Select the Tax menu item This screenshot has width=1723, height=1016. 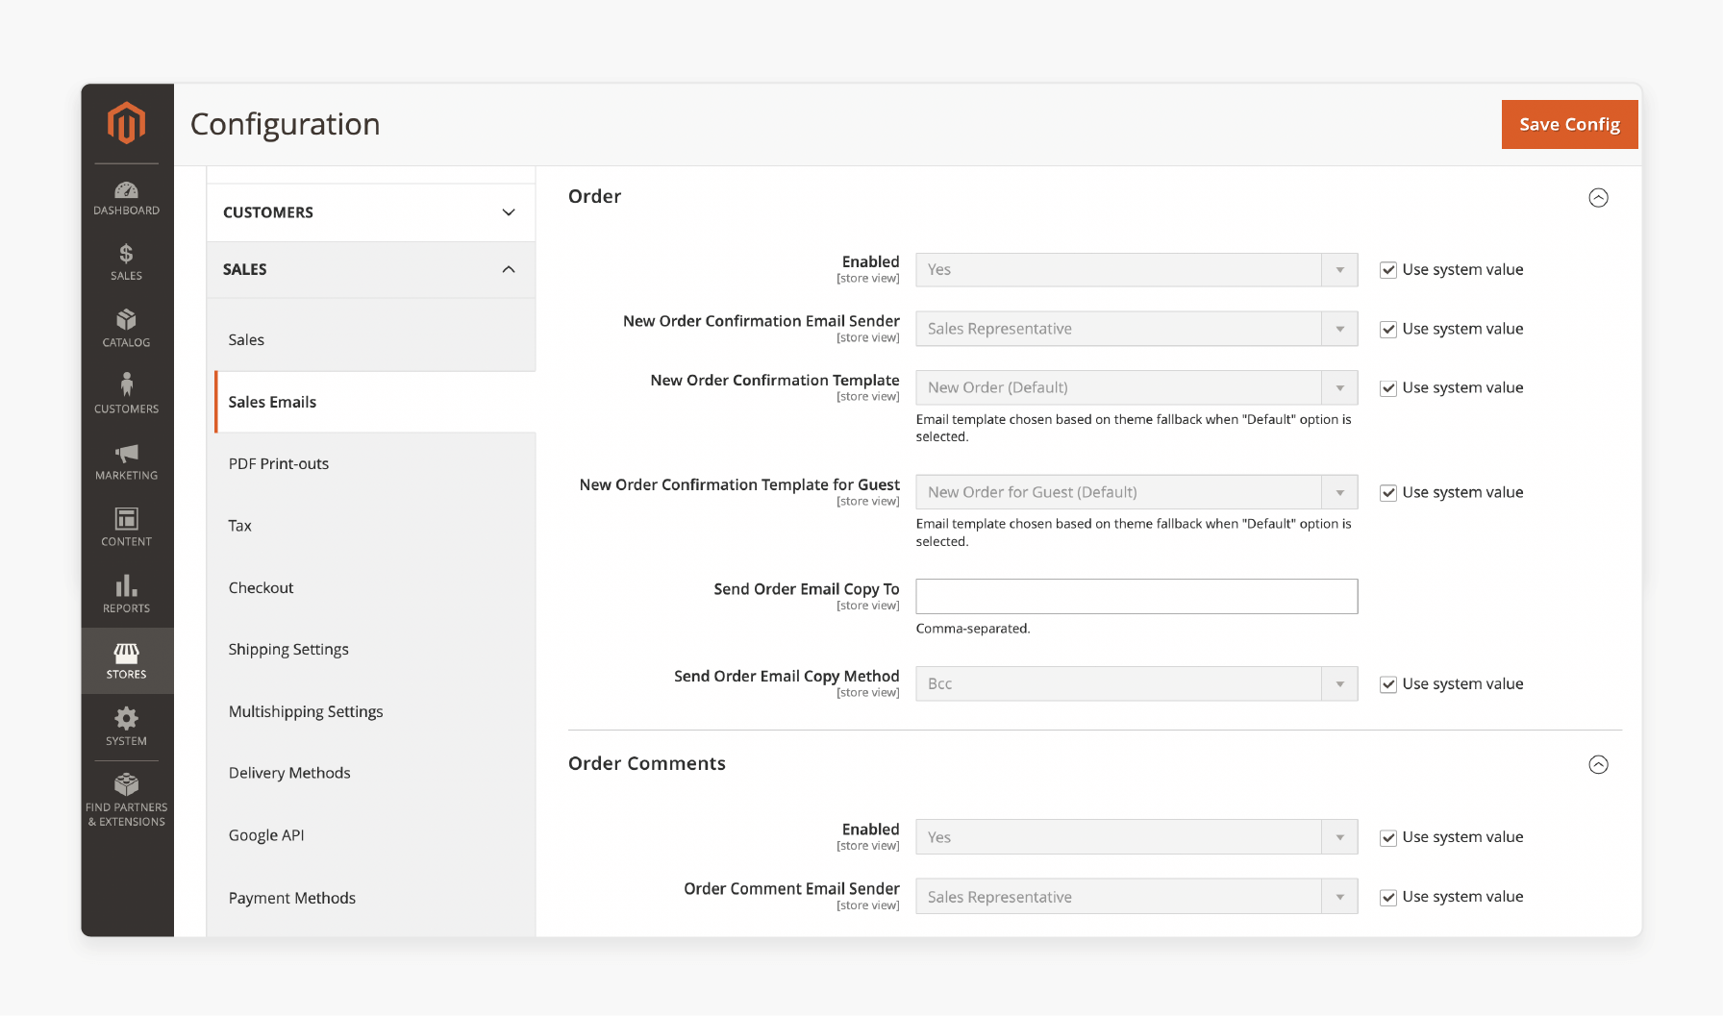click(x=239, y=526)
